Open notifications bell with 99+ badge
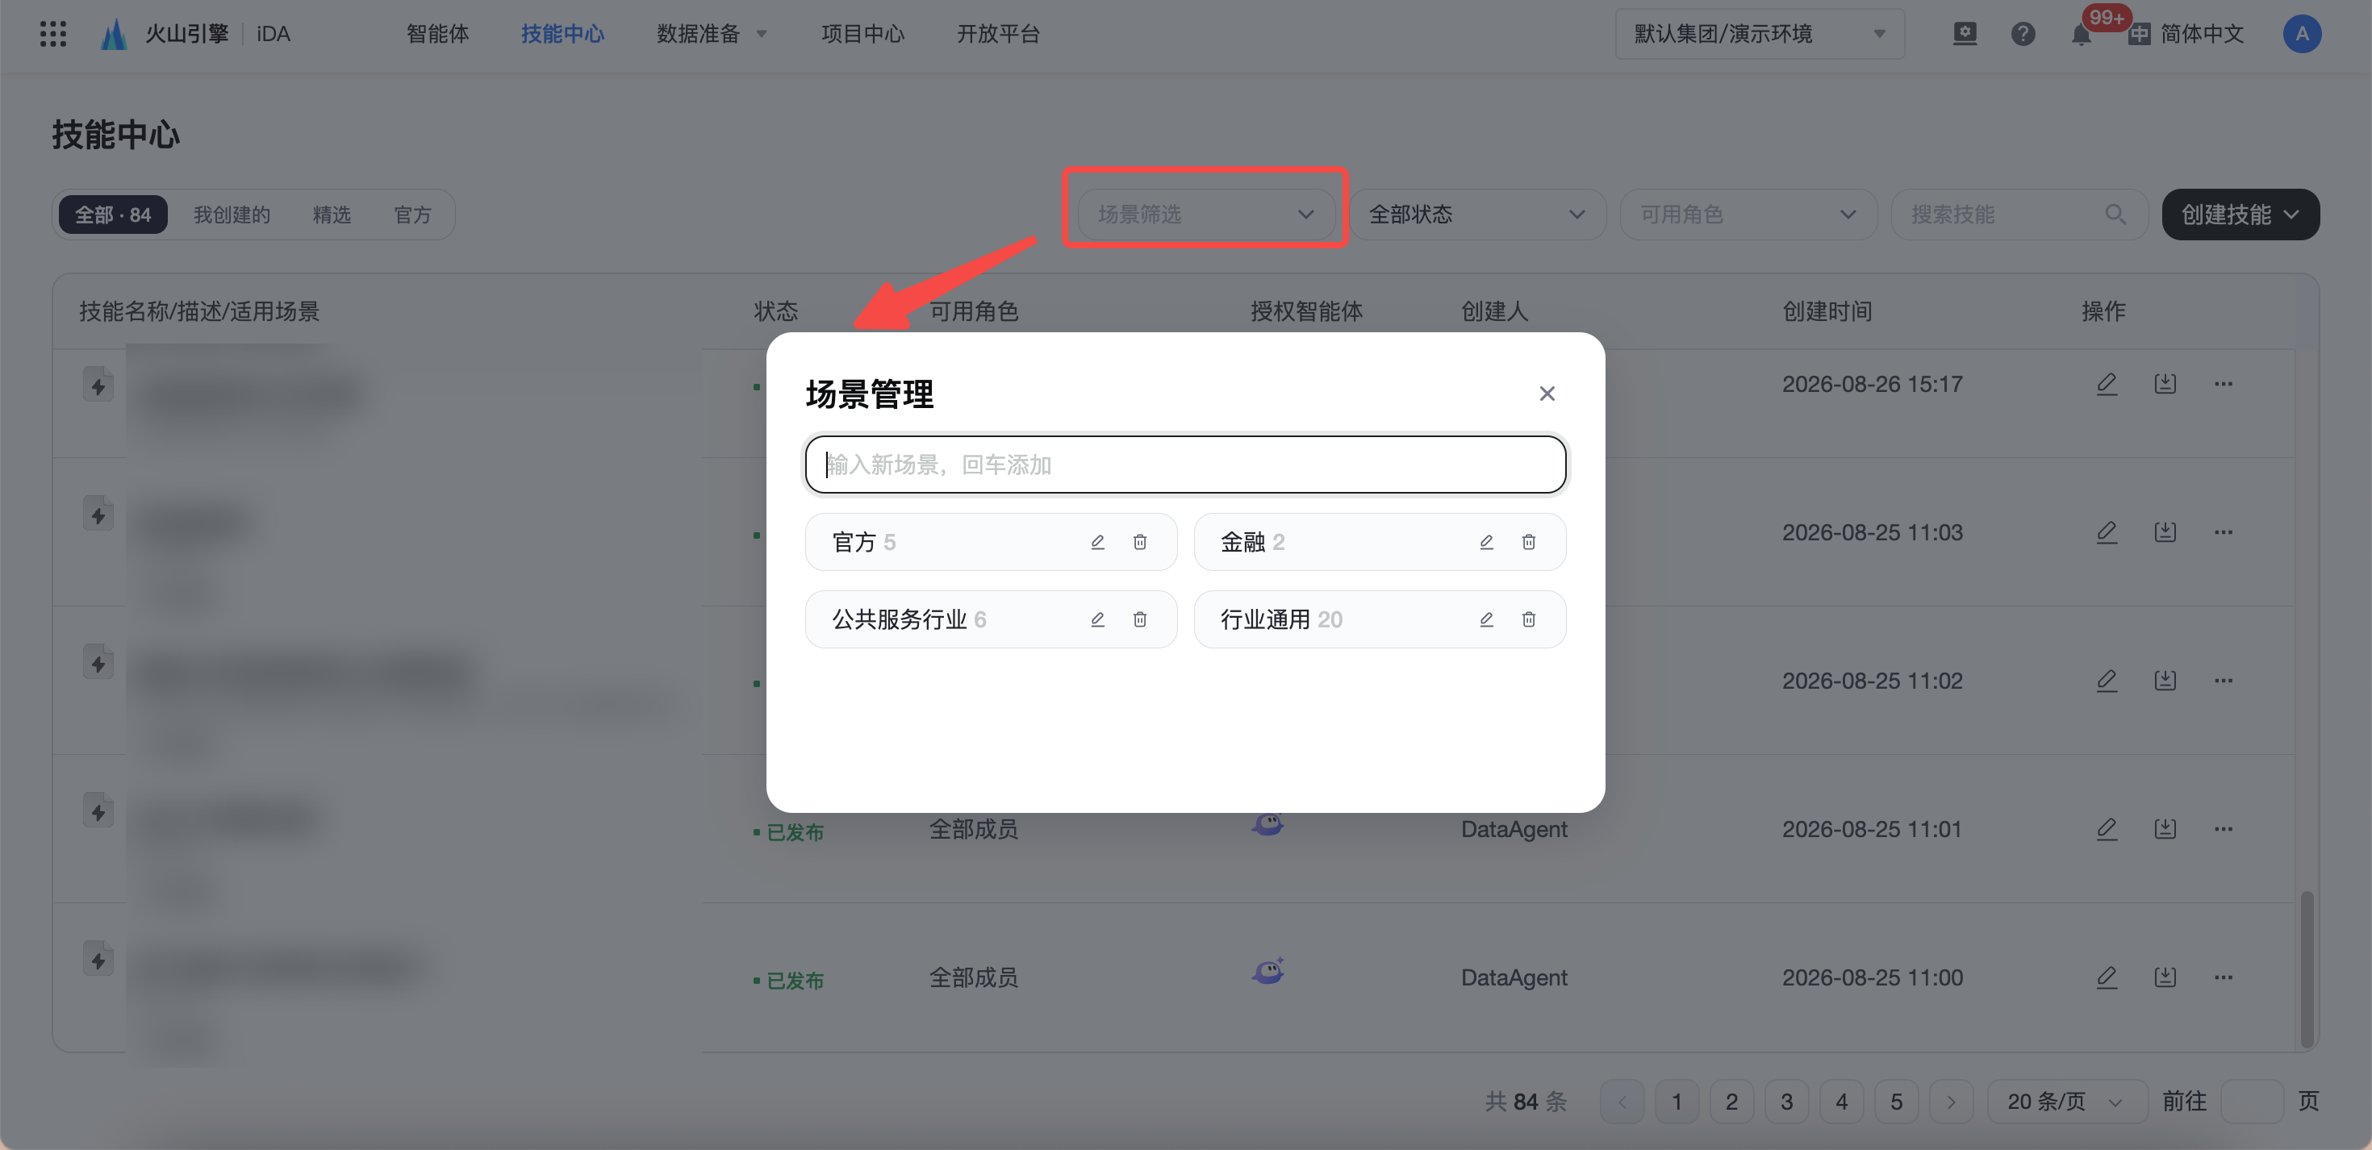The width and height of the screenshot is (2372, 1150). (2081, 34)
